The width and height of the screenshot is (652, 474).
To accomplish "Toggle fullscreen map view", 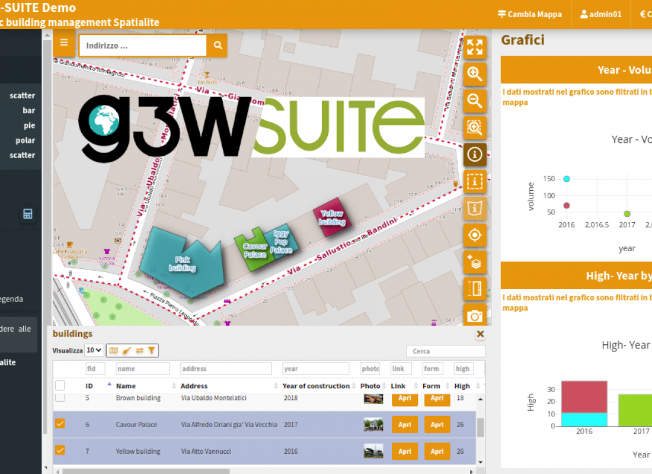I will click(474, 47).
